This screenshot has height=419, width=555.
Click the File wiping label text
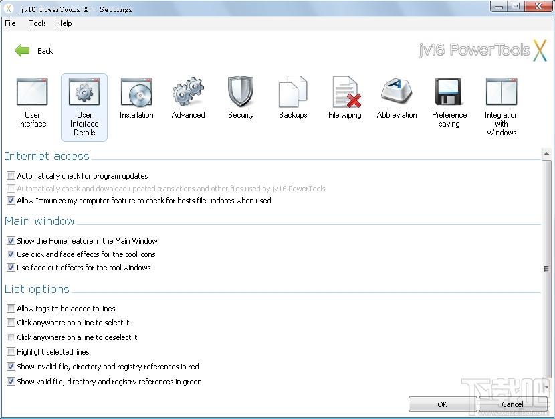[345, 115]
